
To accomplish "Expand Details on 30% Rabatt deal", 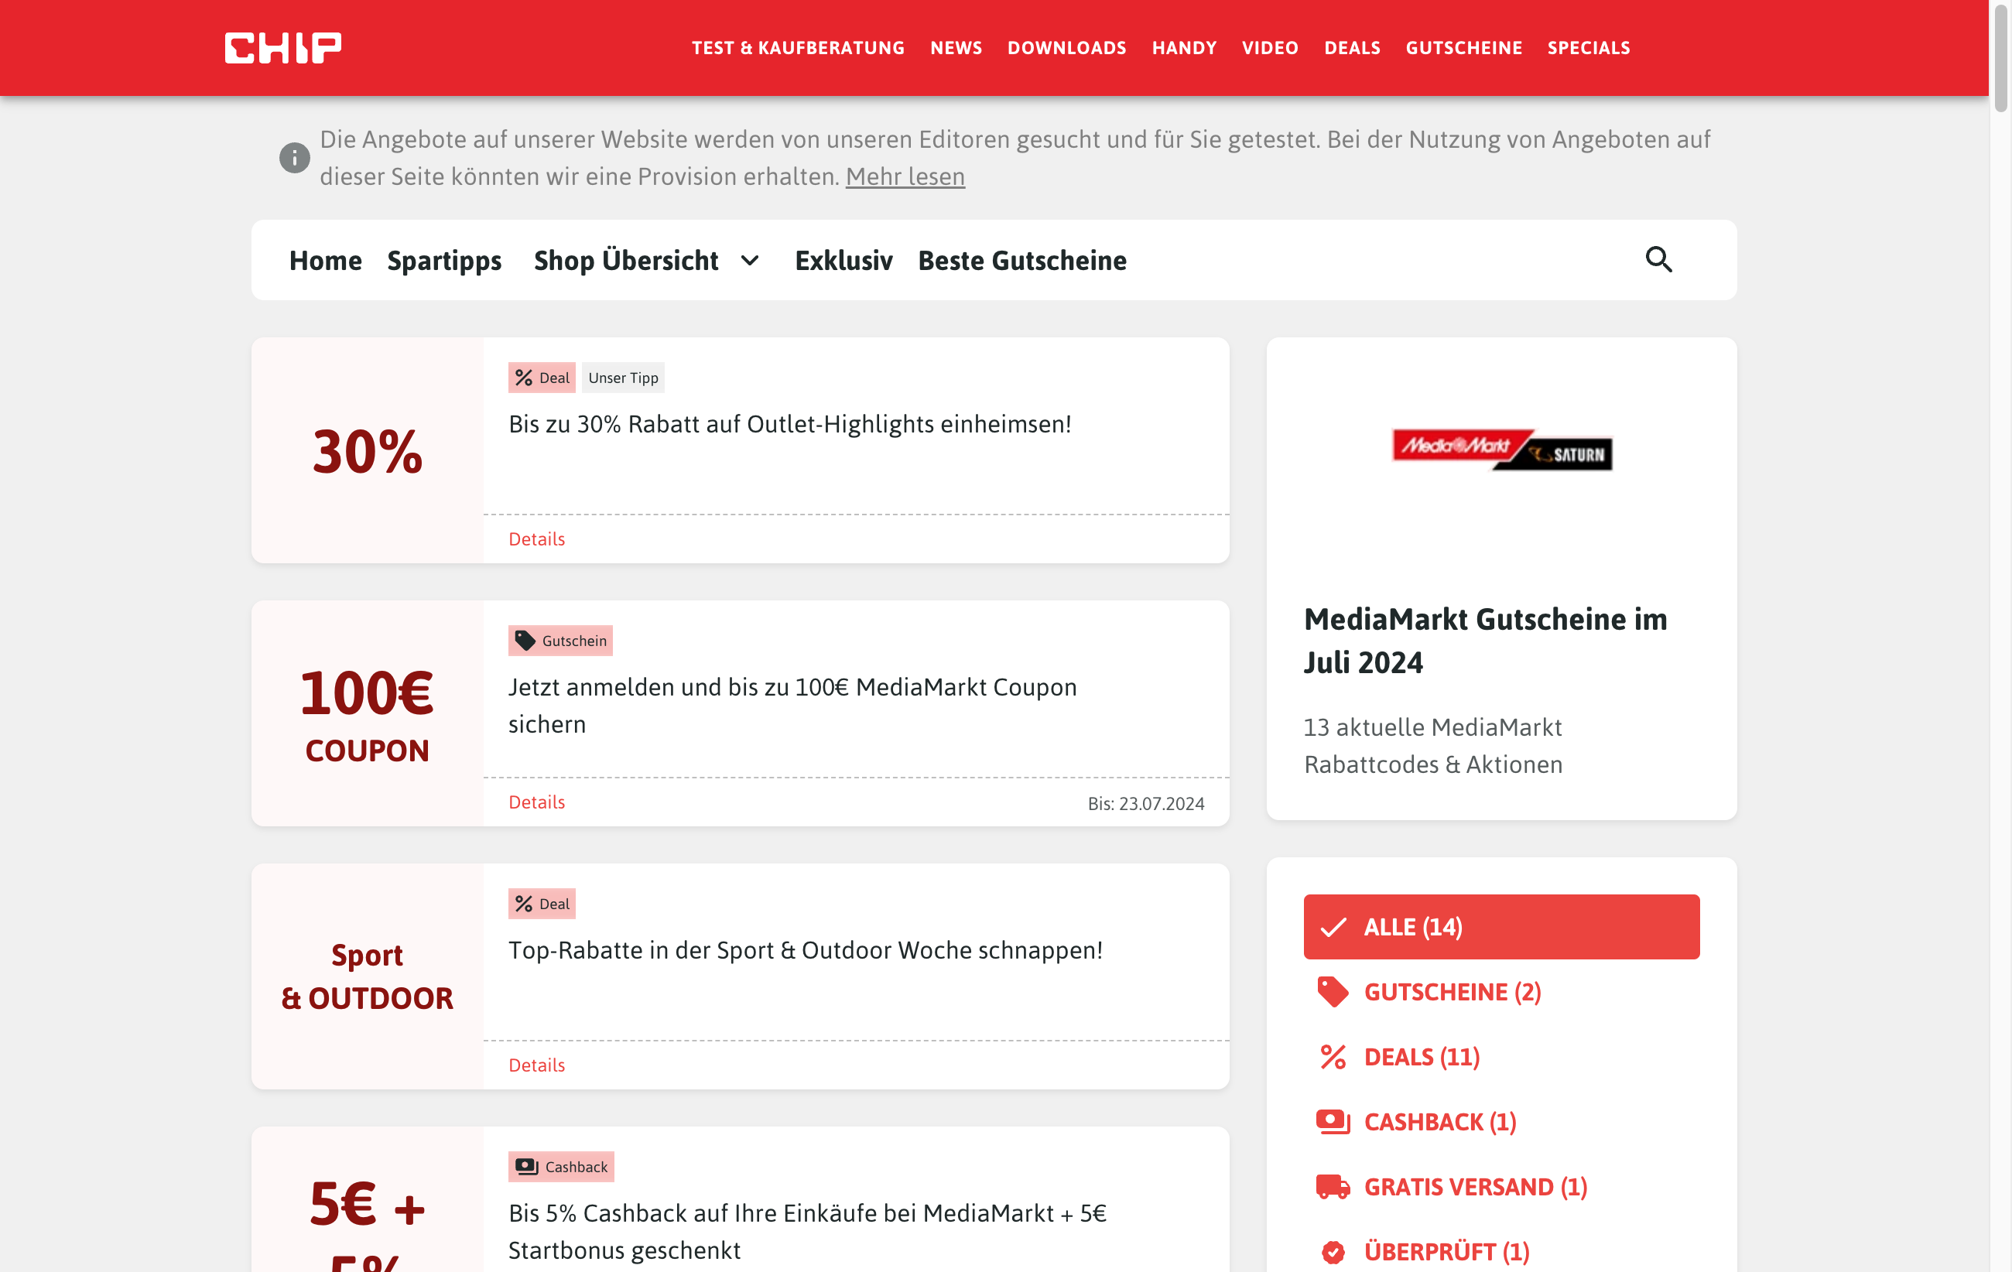I will pos(535,538).
